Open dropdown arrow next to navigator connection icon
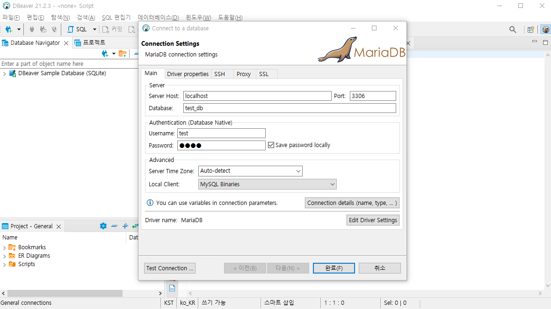This screenshot has width=551, height=309. [114, 54]
